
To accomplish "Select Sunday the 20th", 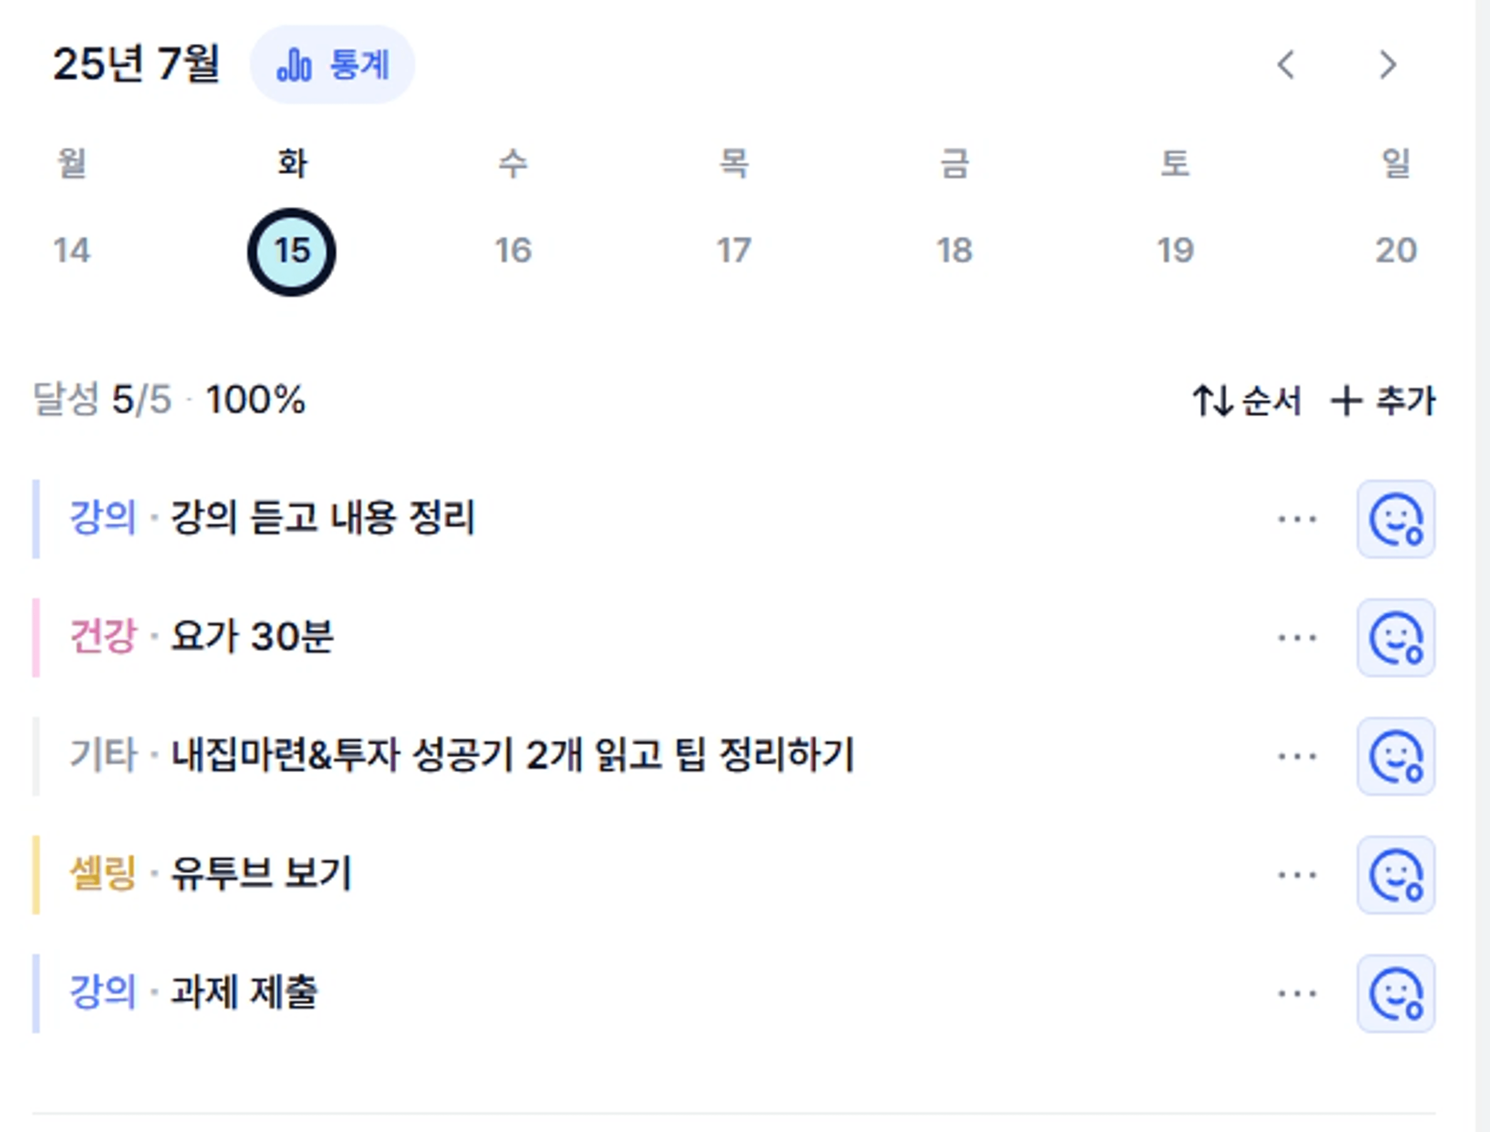I will [x=1396, y=251].
